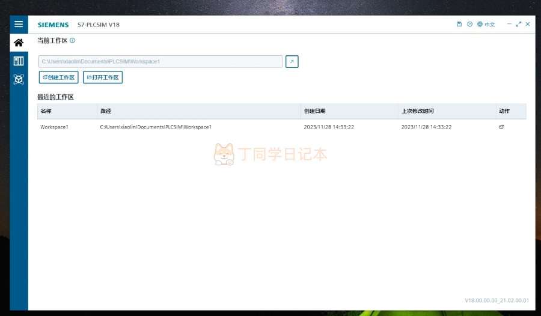
Task: Click 打开工作区 button
Action: coord(103,77)
